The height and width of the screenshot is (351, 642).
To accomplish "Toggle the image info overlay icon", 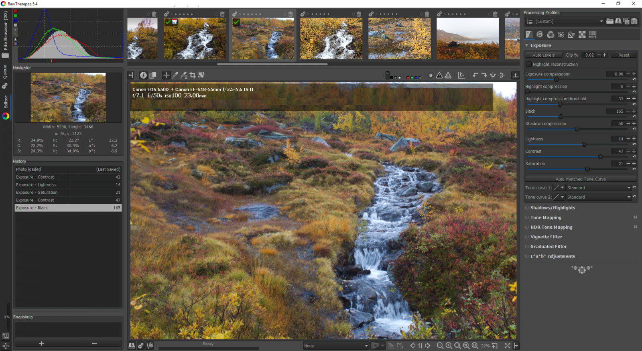I will coord(143,75).
